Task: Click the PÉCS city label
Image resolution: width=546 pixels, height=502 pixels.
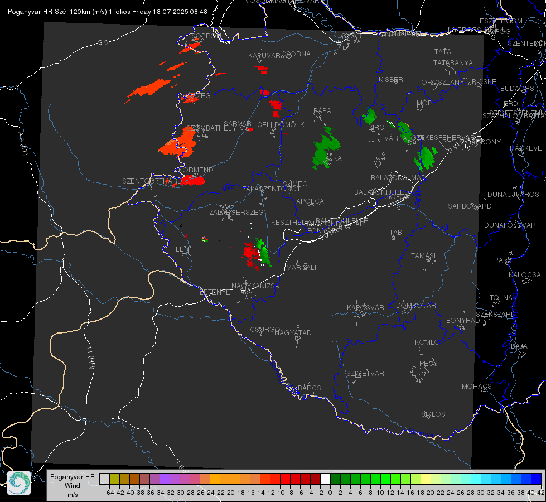Action: point(428,363)
